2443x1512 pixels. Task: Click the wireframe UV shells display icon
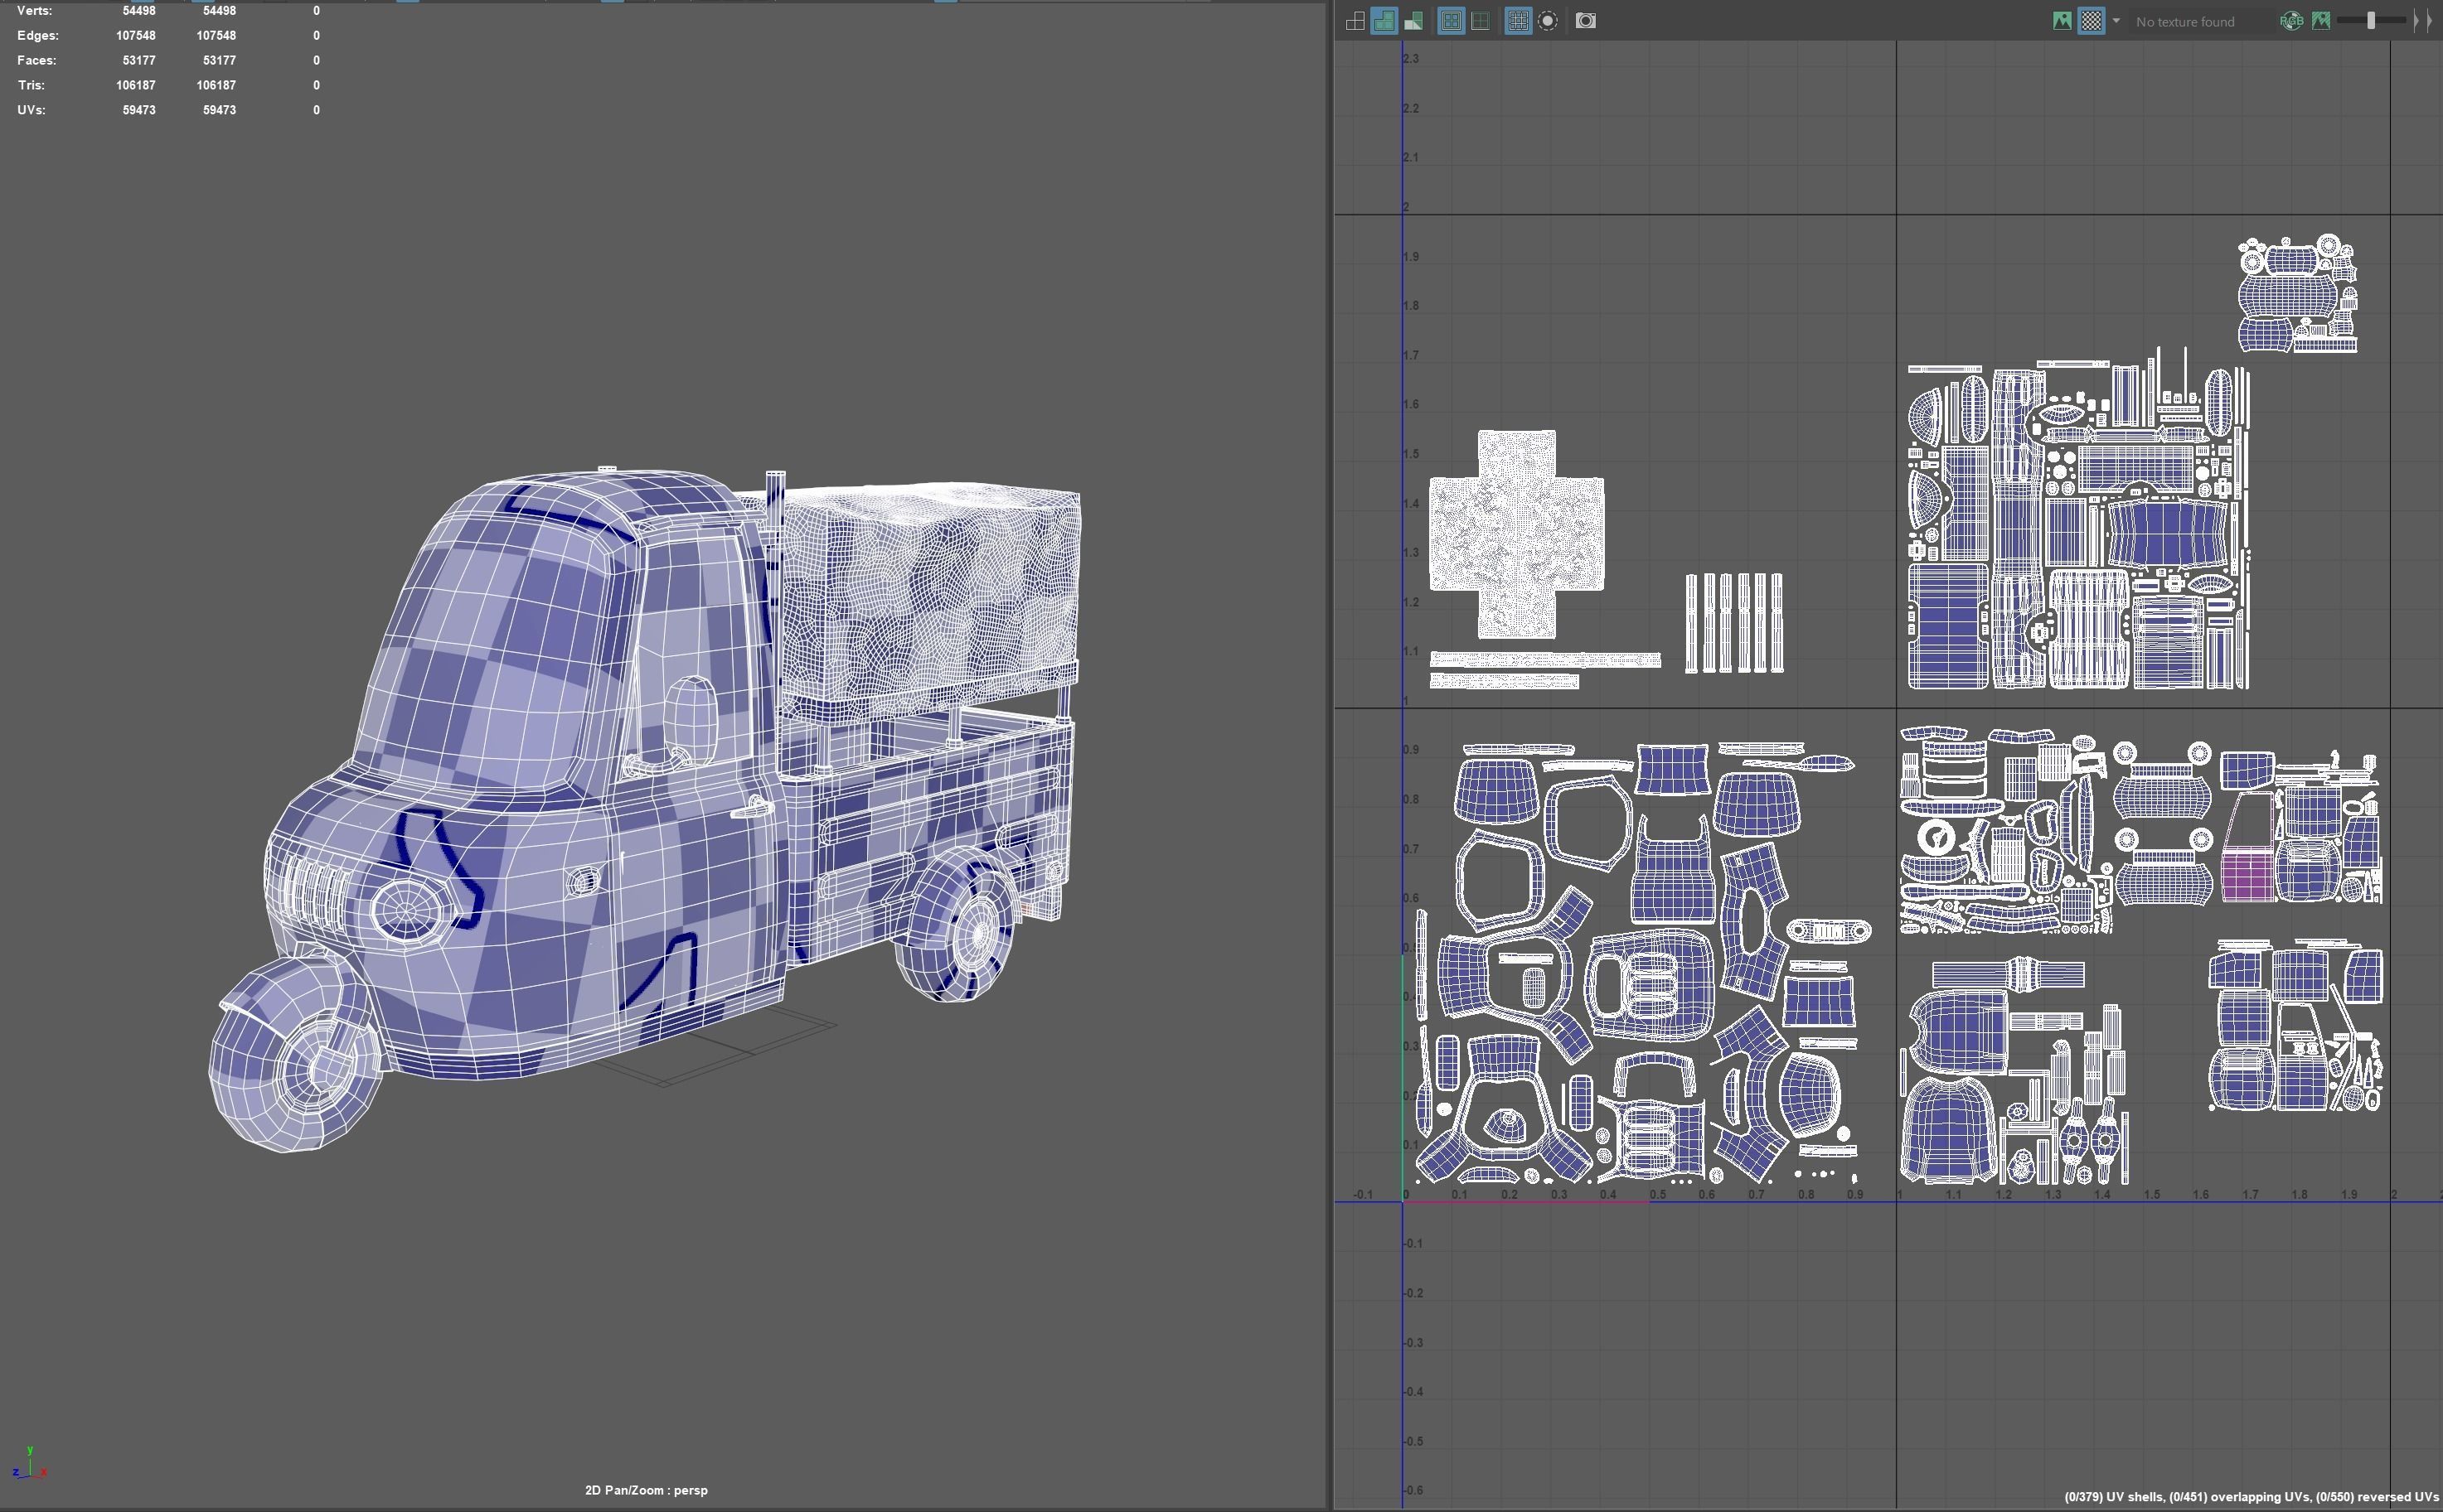coord(1355,21)
